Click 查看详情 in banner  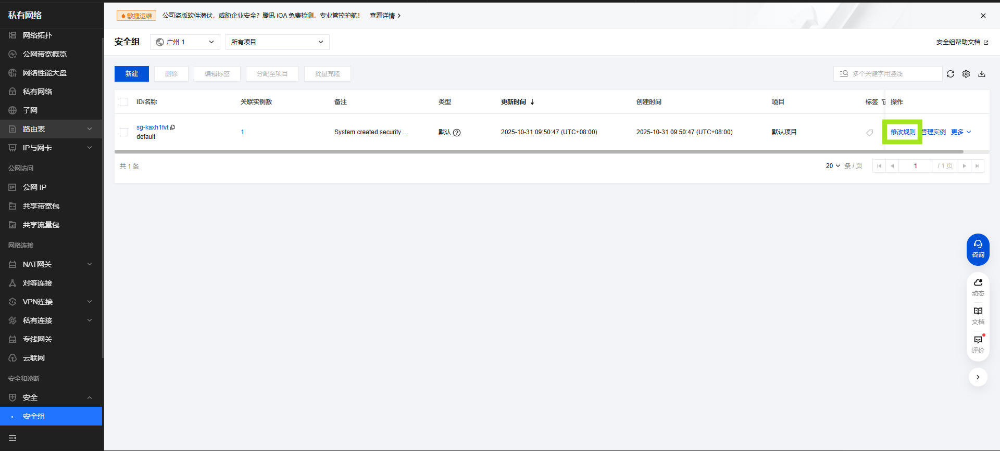tap(385, 16)
